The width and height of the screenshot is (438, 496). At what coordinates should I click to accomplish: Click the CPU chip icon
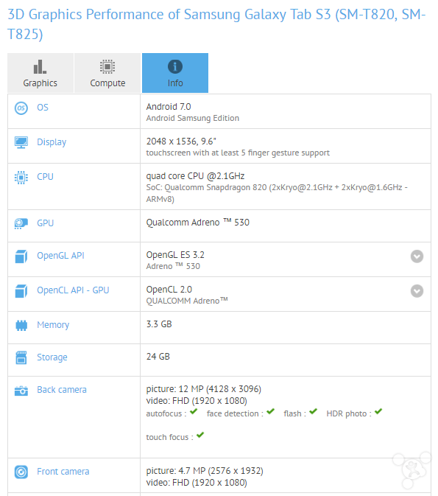(x=21, y=177)
